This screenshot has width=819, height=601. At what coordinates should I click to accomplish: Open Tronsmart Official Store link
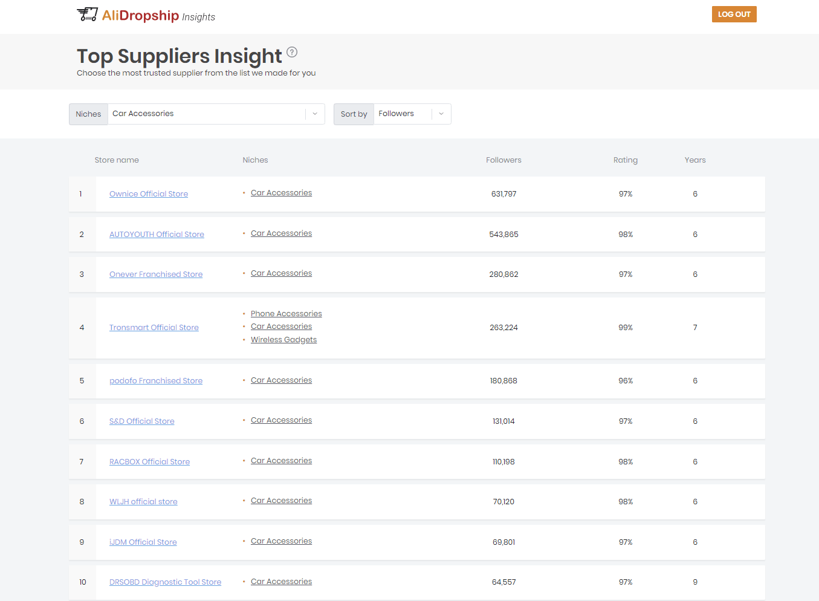[x=154, y=327]
